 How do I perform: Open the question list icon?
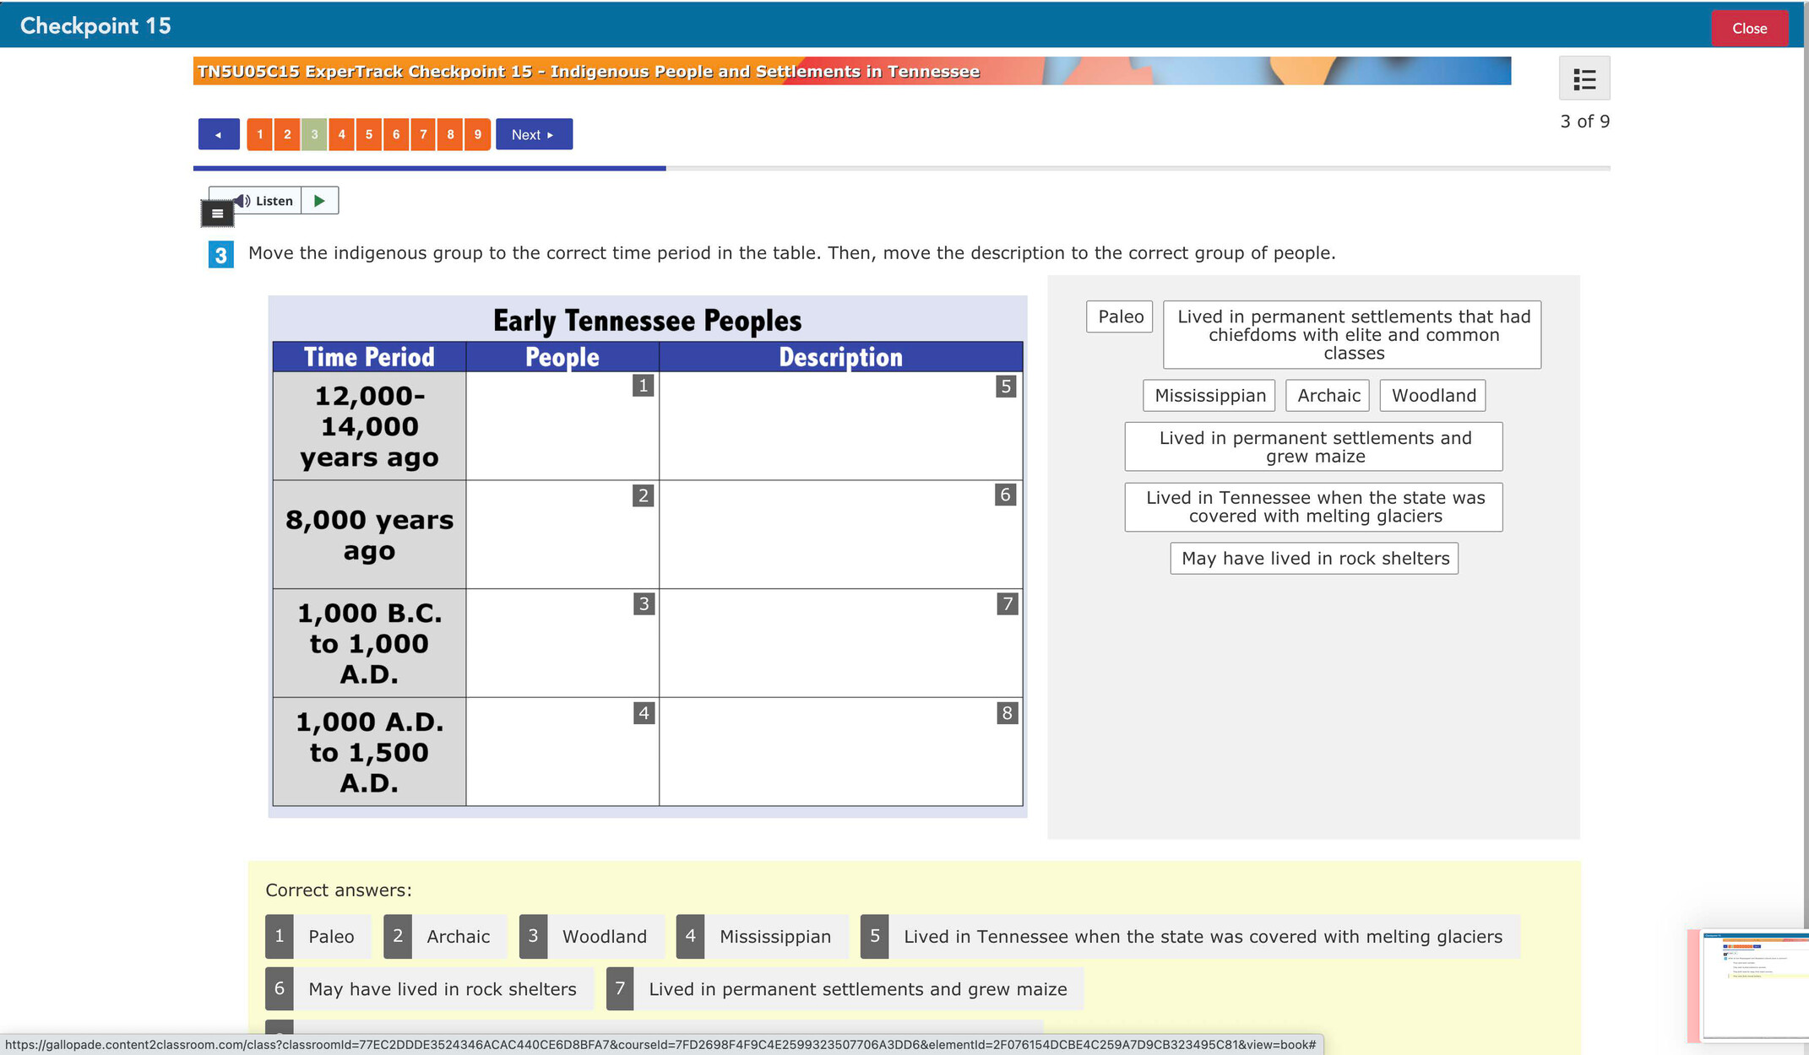click(x=1584, y=79)
